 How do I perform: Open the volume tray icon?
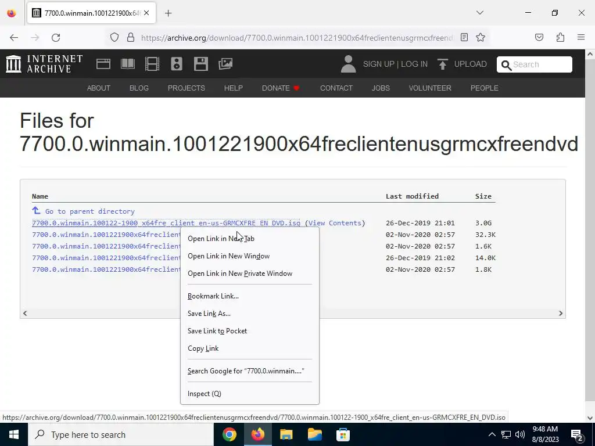coord(520,434)
